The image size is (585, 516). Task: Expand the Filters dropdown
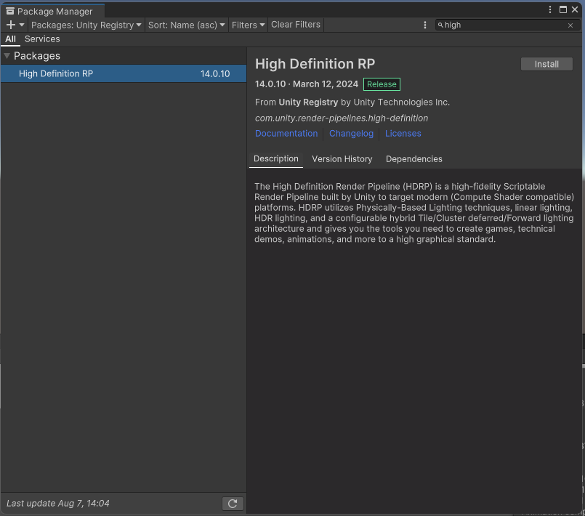point(248,25)
